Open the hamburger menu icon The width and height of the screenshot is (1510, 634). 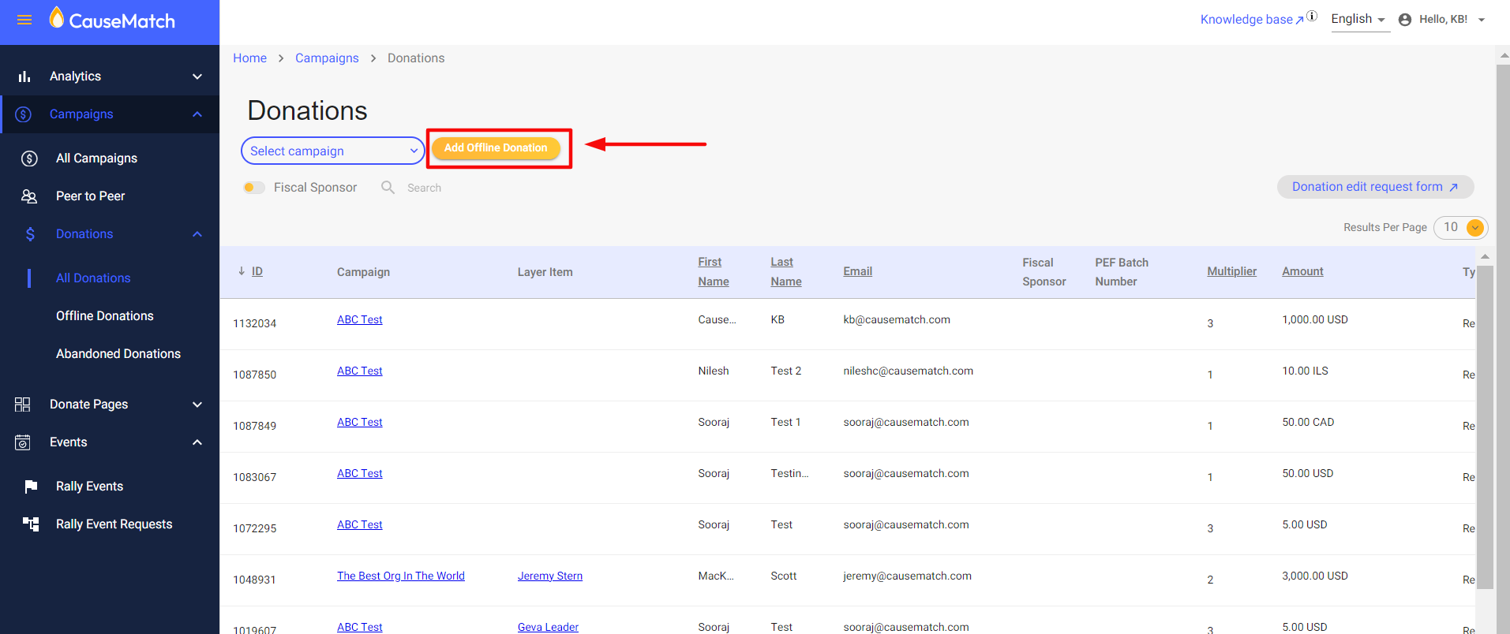pyautogui.click(x=24, y=20)
